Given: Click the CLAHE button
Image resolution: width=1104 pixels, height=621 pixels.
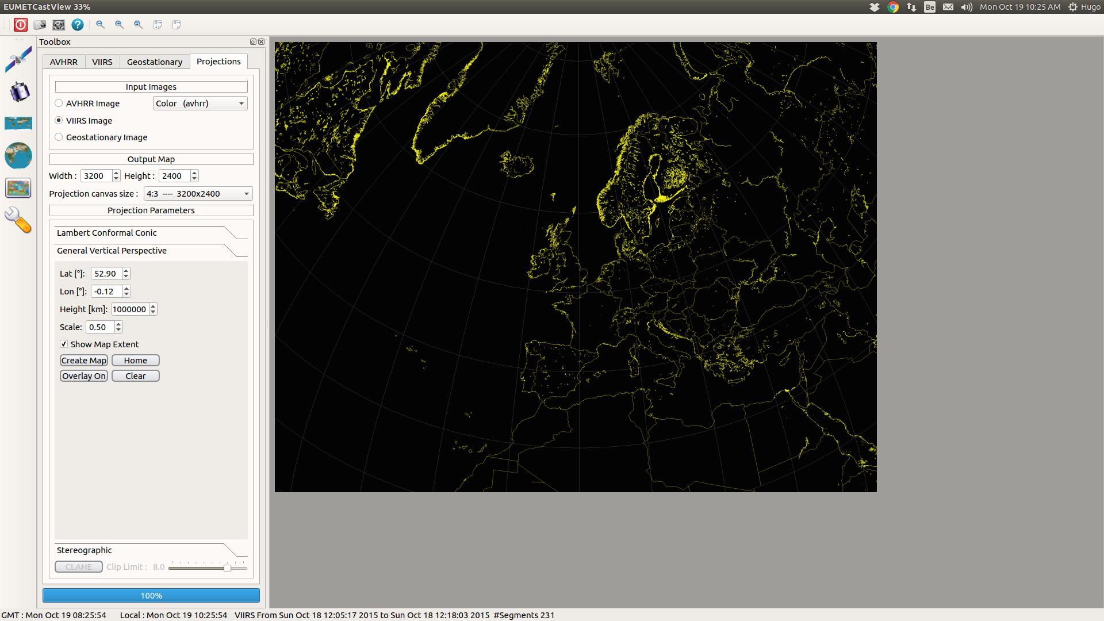Looking at the screenshot, I should (79, 567).
